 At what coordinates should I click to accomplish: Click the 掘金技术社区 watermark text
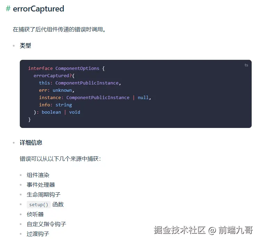click(180, 230)
